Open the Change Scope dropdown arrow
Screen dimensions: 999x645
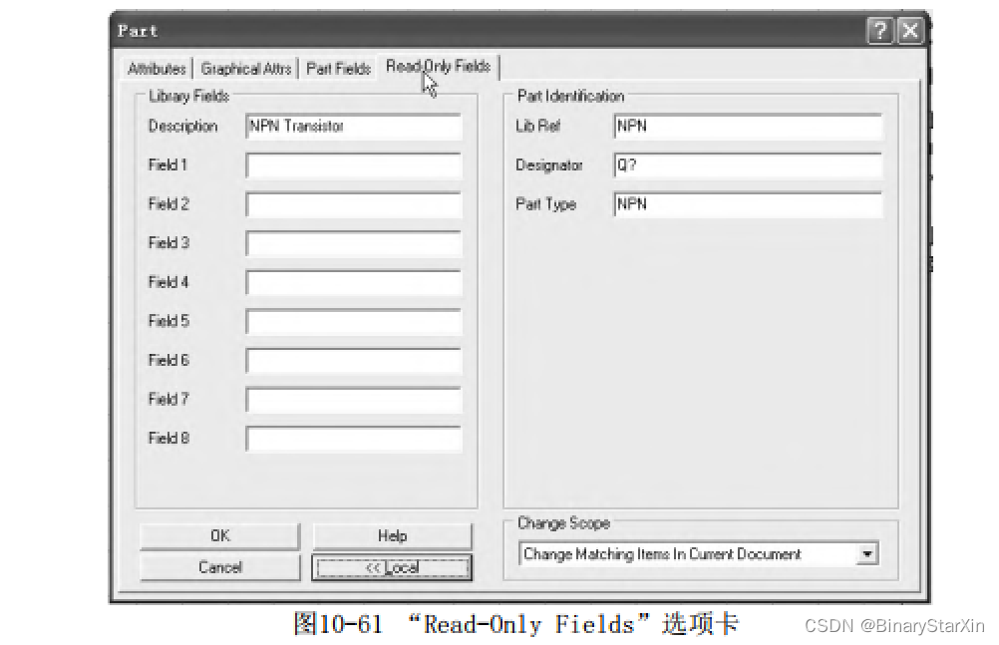pyautogui.click(x=867, y=554)
